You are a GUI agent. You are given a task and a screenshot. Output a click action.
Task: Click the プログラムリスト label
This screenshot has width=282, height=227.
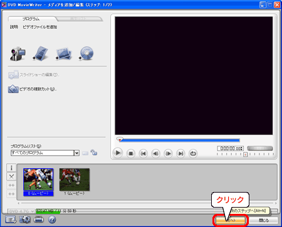pos(26,146)
